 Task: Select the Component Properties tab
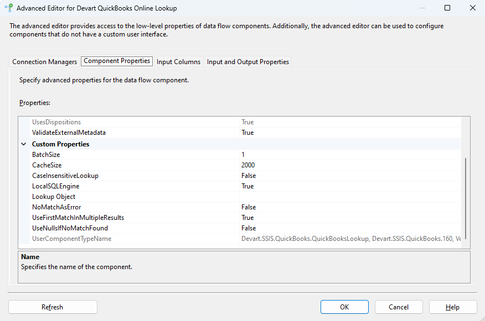pyautogui.click(x=117, y=61)
